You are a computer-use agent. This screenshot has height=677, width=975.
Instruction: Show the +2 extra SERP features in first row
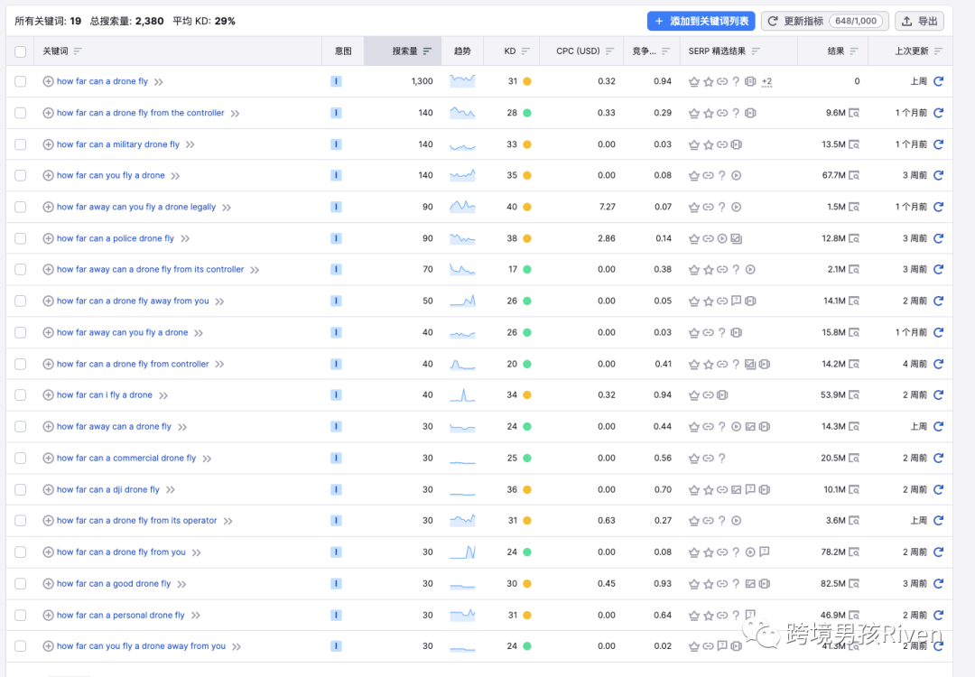(x=766, y=81)
